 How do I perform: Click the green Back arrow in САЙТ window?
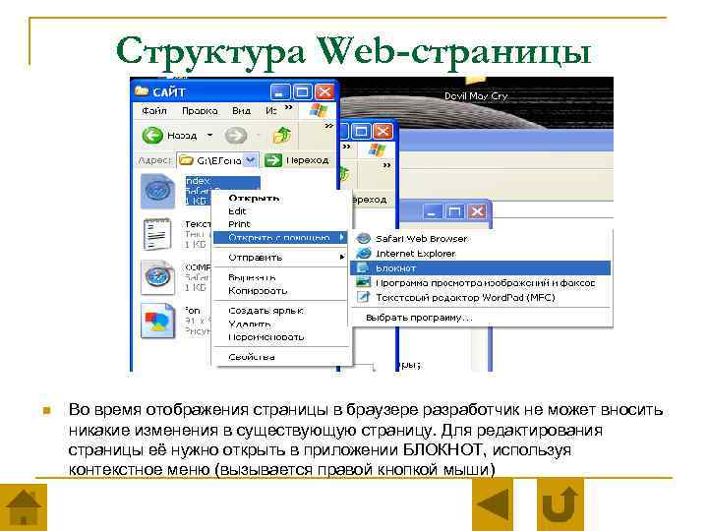tap(152, 136)
